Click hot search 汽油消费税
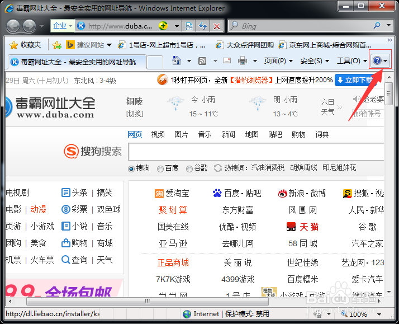 pos(268,168)
